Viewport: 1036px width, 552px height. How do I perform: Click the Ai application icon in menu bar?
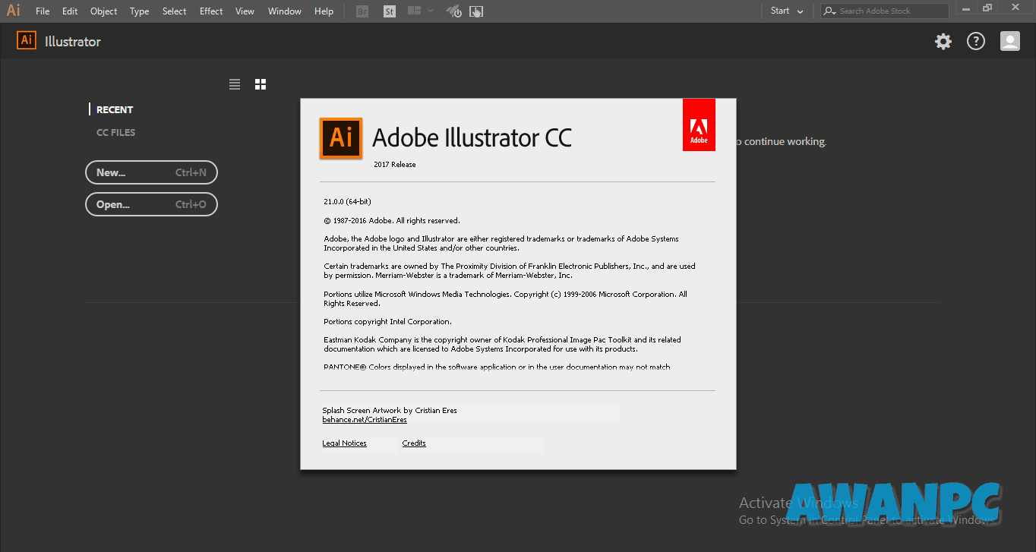click(13, 11)
